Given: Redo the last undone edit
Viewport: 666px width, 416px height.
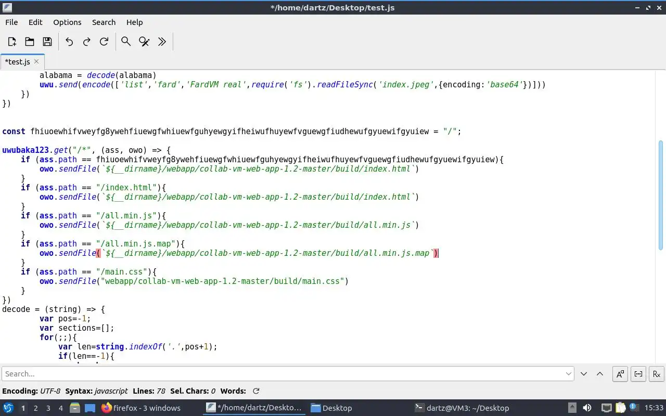Looking at the screenshot, I should (87, 42).
